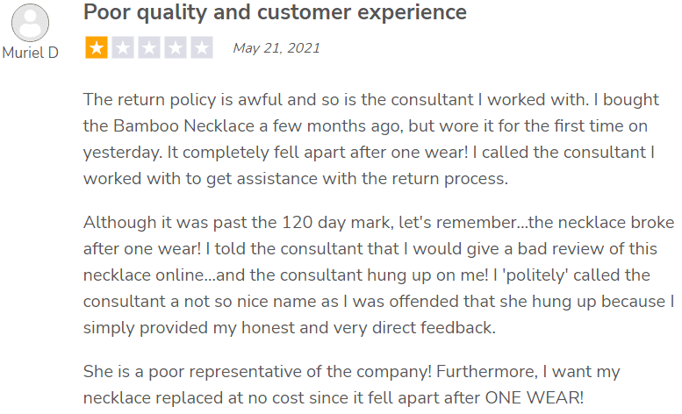Open Muriel D's reviewer profile name

(x=30, y=53)
